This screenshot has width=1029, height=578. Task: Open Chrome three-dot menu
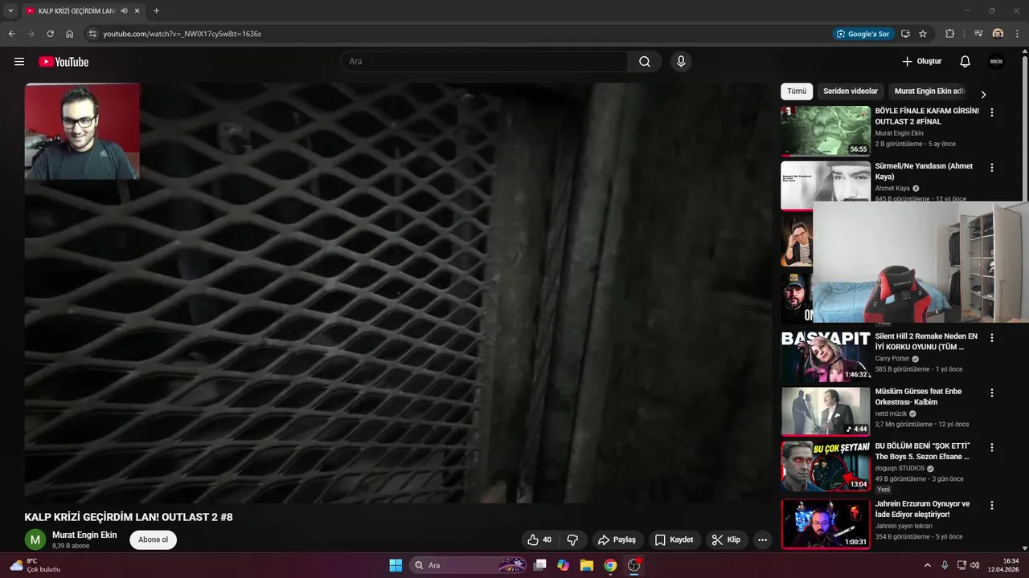(1018, 34)
